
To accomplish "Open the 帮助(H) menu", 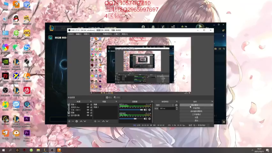I will pyautogui.click(x=124, y=34).
